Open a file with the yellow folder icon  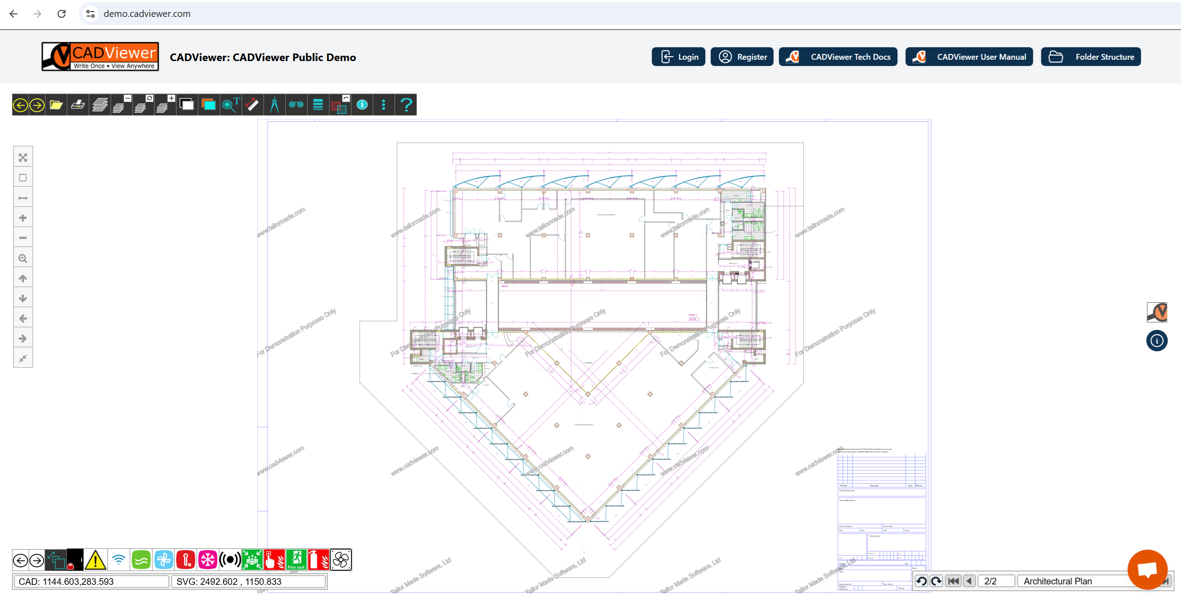coord(56,105)
